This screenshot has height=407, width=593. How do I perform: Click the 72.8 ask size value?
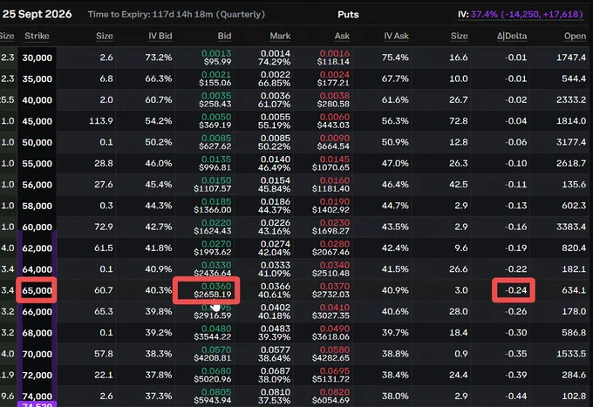pyautogui.click(x=459, y=121)
